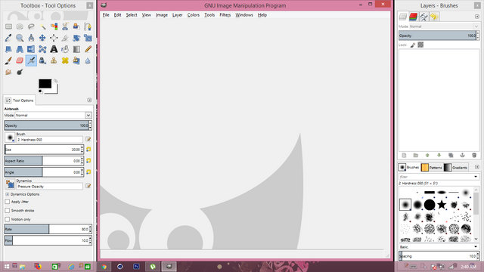This screenshot has width=484, height=272.
Task: Toggle Lock pixels in Layers panel
Action: (413, 45)
